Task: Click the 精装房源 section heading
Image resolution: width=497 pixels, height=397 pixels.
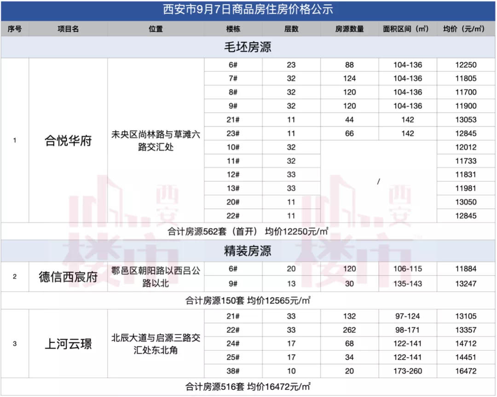Action: [x=248, y=251]
